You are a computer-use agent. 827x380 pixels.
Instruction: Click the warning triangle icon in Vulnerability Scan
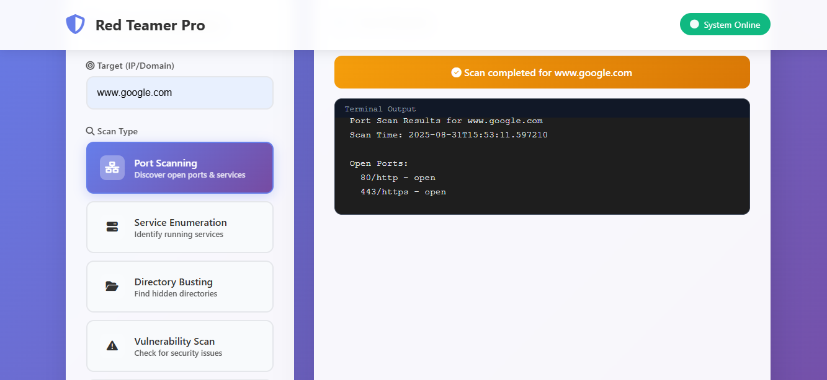tap(112, 346)
